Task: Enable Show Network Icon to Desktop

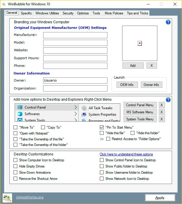Action: [102, 178]
